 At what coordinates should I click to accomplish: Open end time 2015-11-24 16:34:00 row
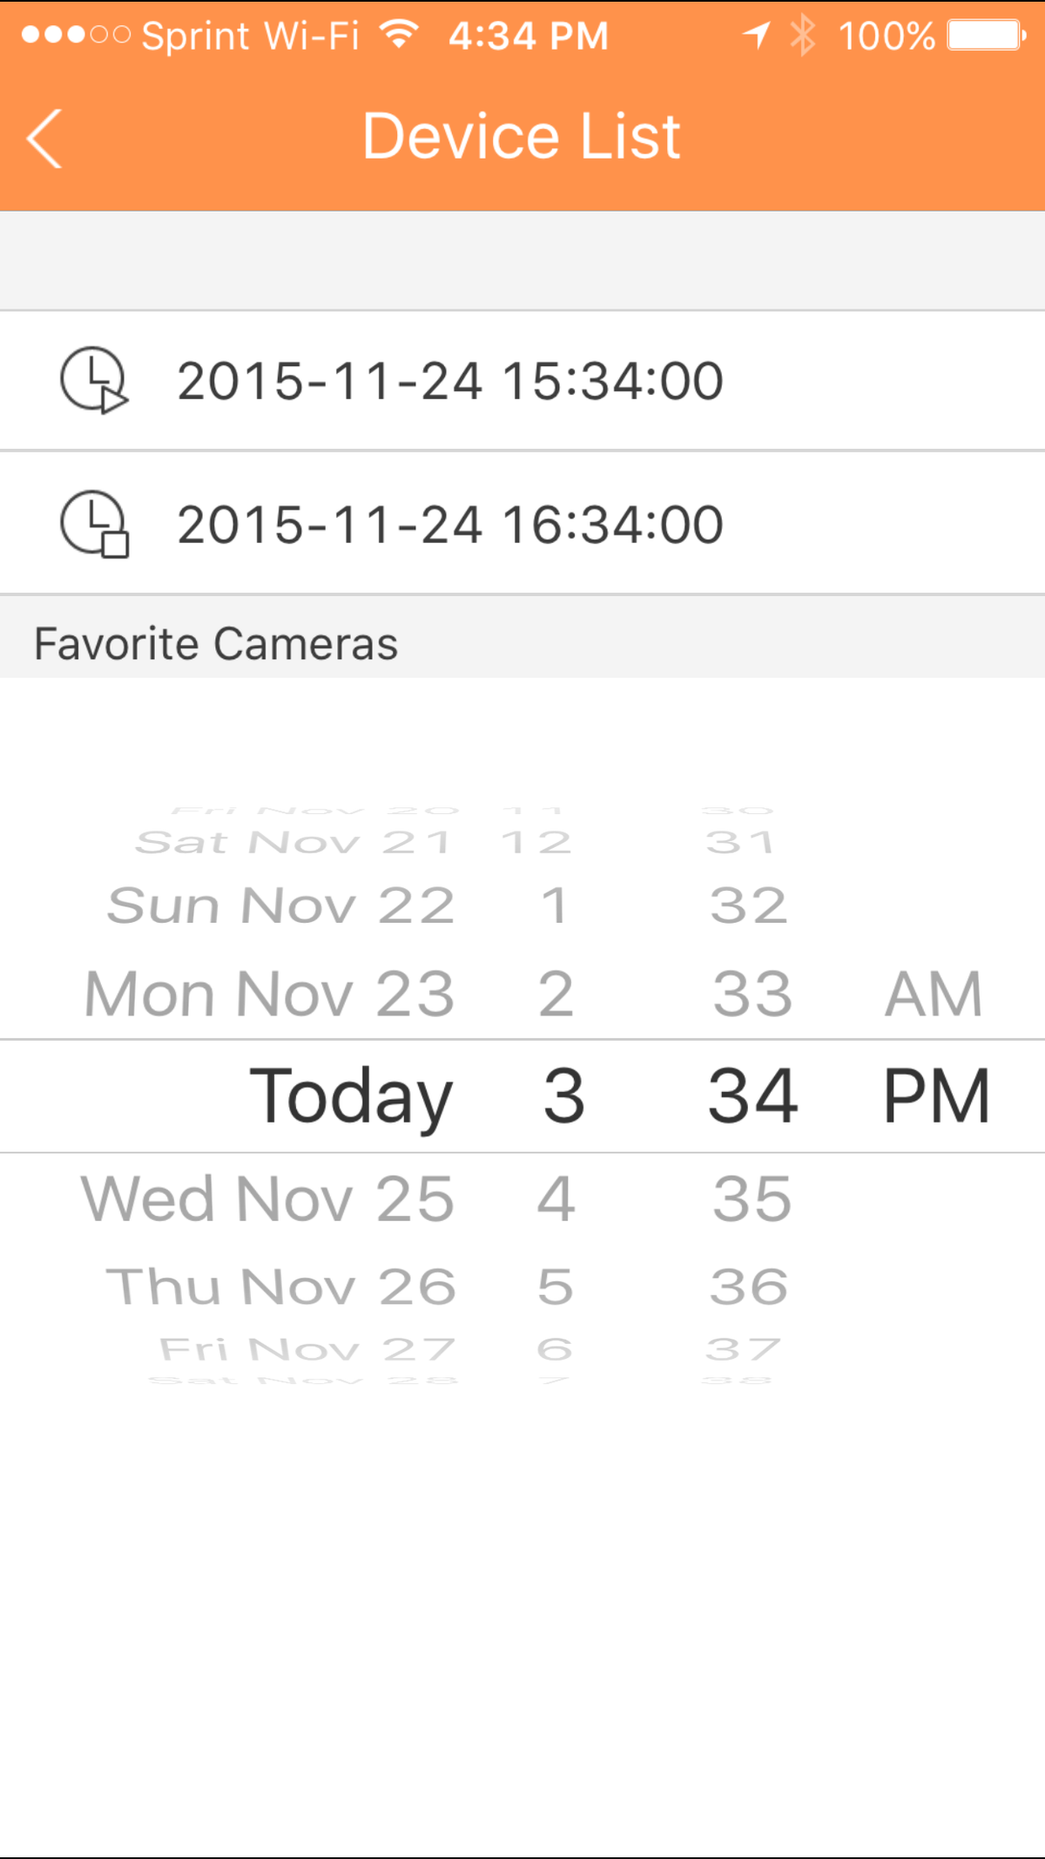point(449,525)
